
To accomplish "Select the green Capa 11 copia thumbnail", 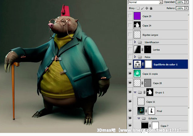I will coord(137,74).
